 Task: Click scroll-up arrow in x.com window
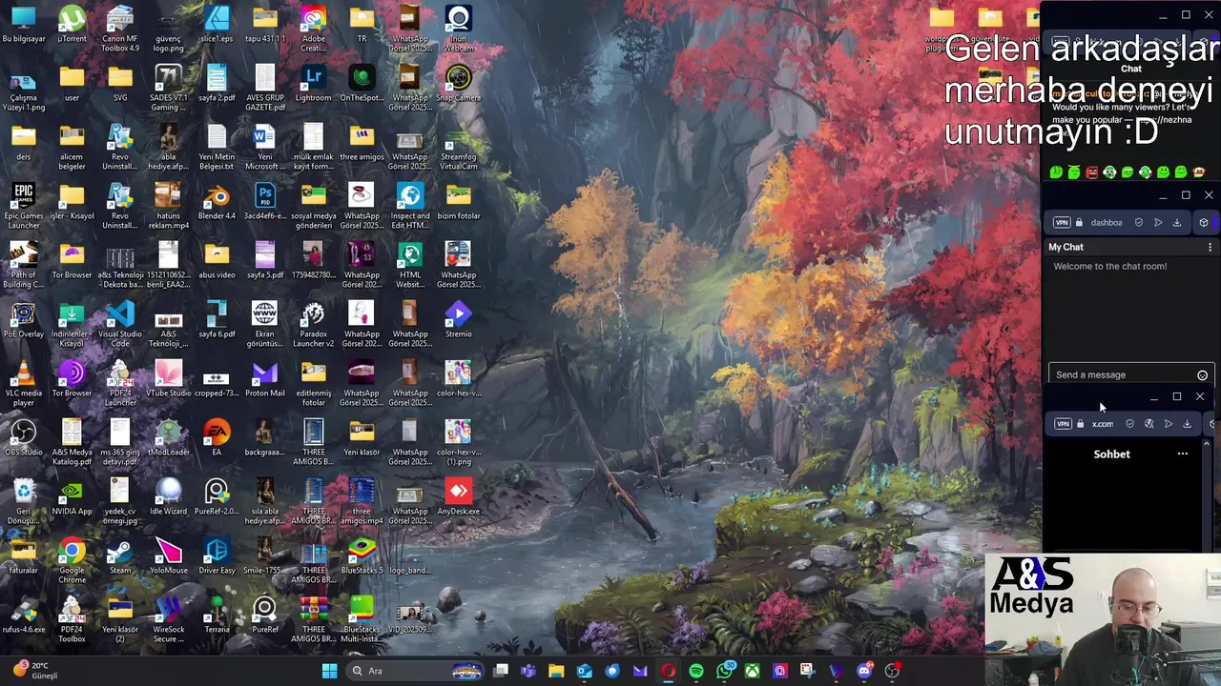(x=1207, y=444)
